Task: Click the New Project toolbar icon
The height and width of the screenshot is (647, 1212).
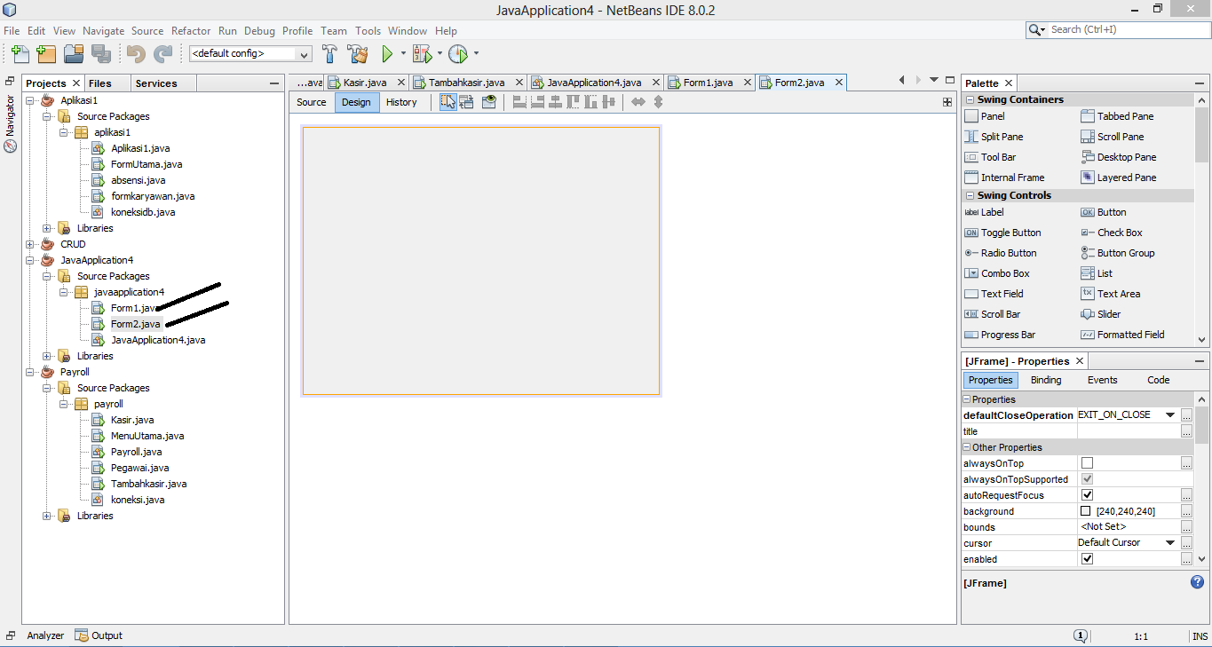Action: [x=46, y=54]
